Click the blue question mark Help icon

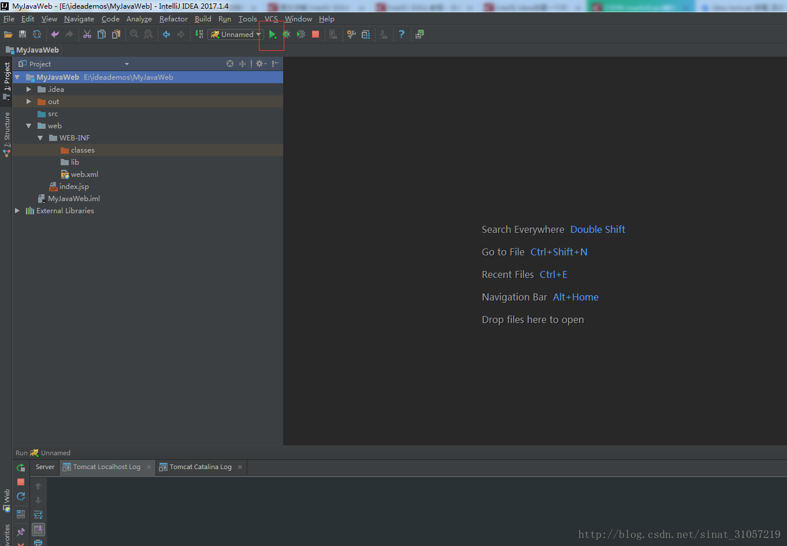click(x=402, y=35)
